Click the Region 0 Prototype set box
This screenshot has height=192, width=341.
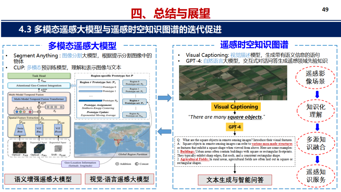point(135,83)
